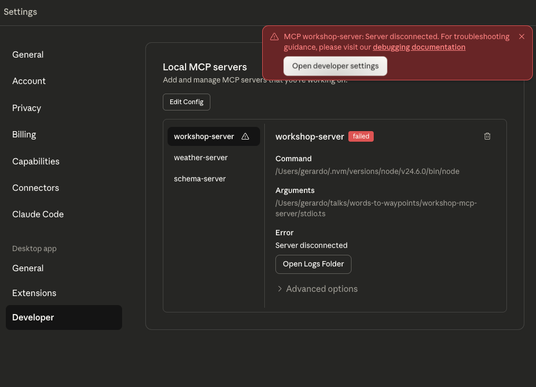Click the Open developer settings button
Viewport: 536px width, 387px height.
click(x=335, y=66)
